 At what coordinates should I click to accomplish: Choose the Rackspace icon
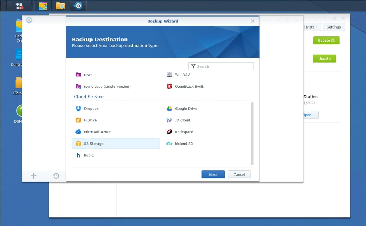169,132
